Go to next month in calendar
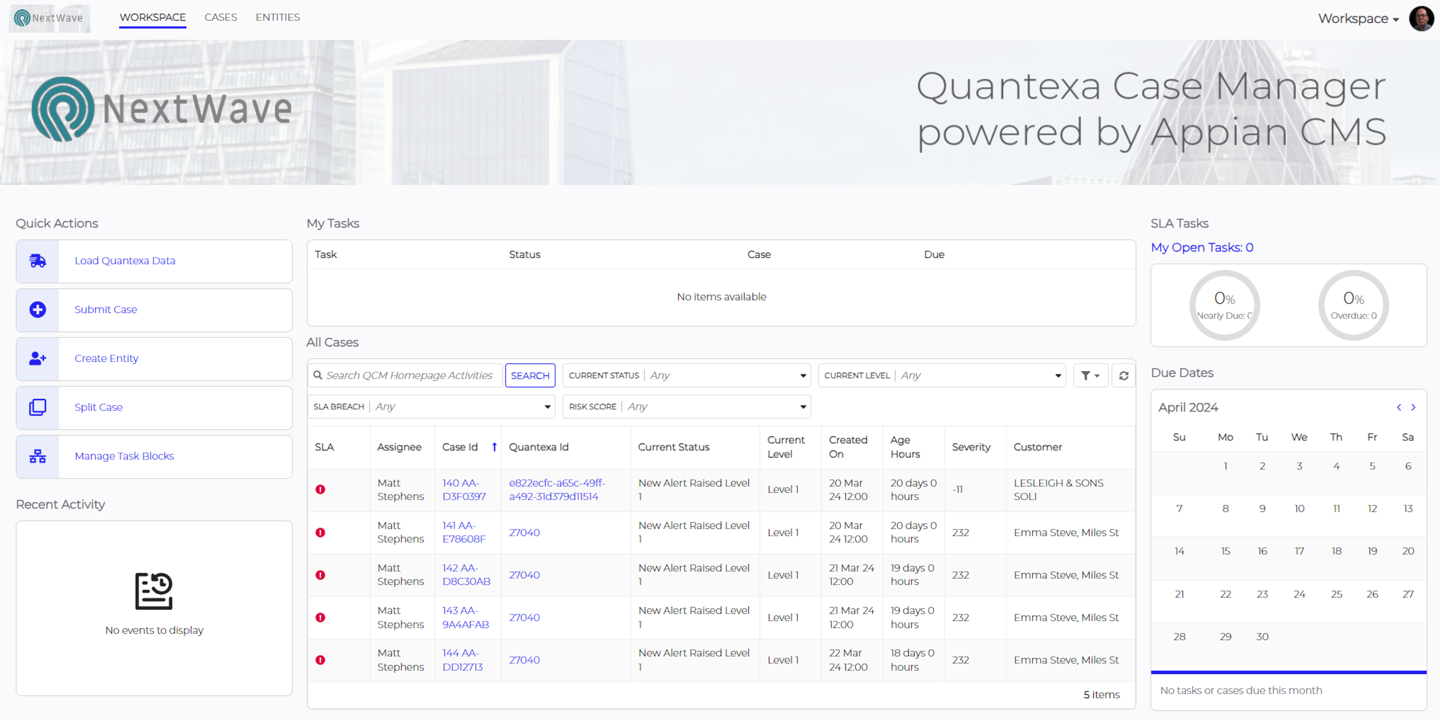 (1413, 408)
